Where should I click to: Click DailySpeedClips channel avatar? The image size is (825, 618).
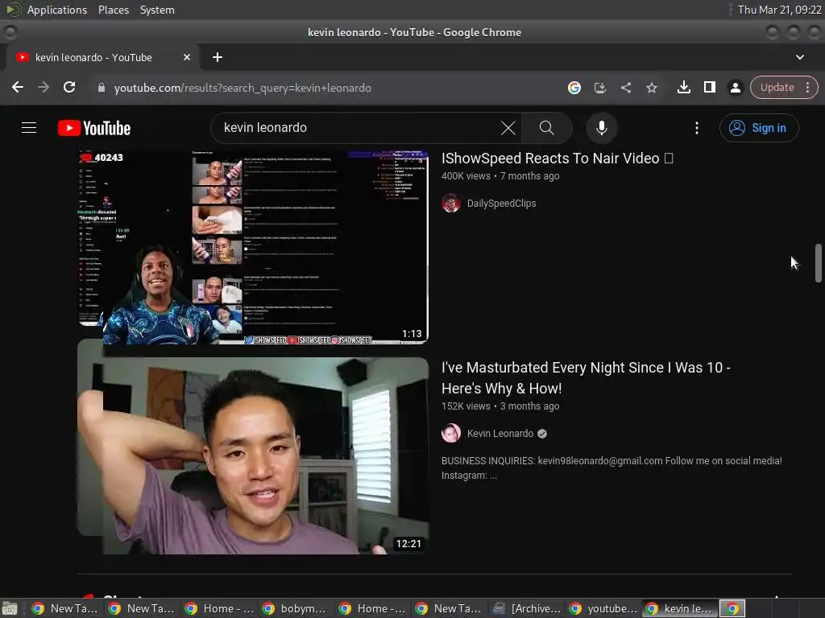point(451,204)
